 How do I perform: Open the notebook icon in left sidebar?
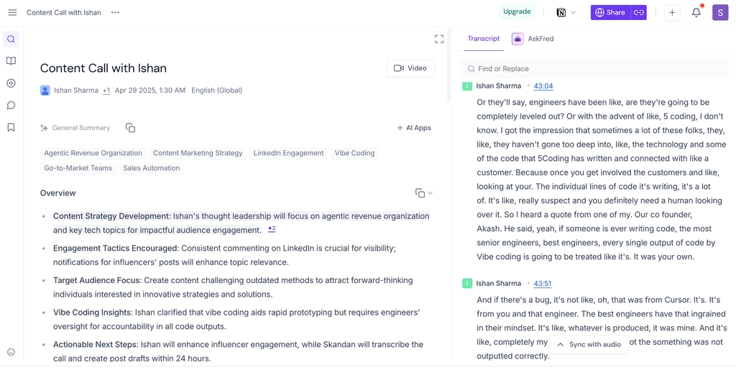tap(11, 61)
